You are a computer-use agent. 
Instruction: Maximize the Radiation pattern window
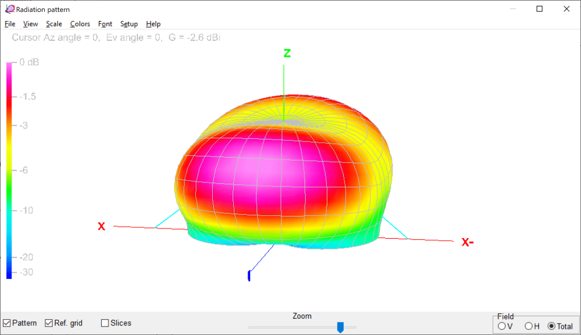pyautogui.click(x=540, y=9)
